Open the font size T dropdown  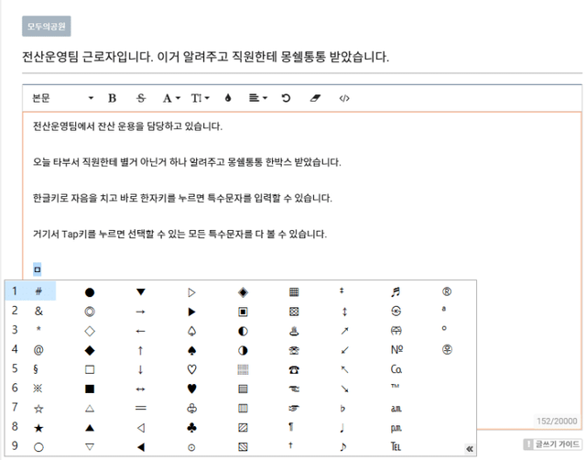[x=200, y=98]
